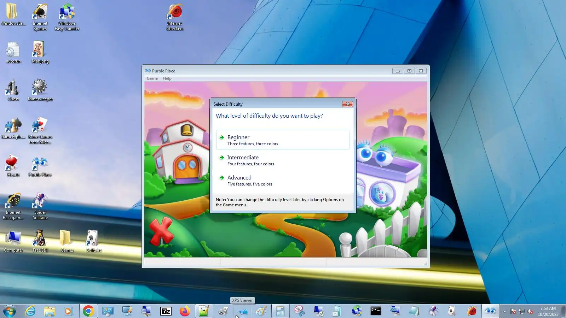The height and width of the screenshot is (318, 566).
Task: Click the Spider Solitaire desktop icon
Action: point(40,206)
